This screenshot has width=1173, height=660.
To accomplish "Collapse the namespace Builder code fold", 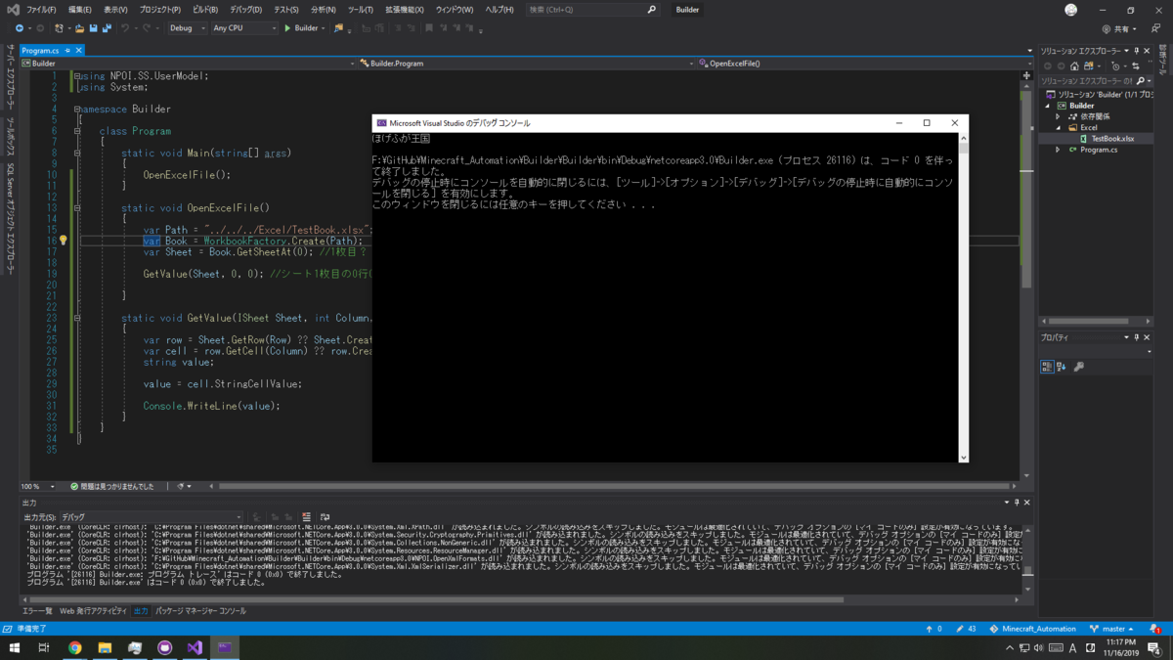I will pos(77,109).
